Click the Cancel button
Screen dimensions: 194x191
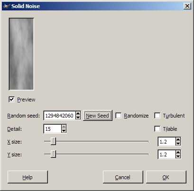tap(123, 177)
